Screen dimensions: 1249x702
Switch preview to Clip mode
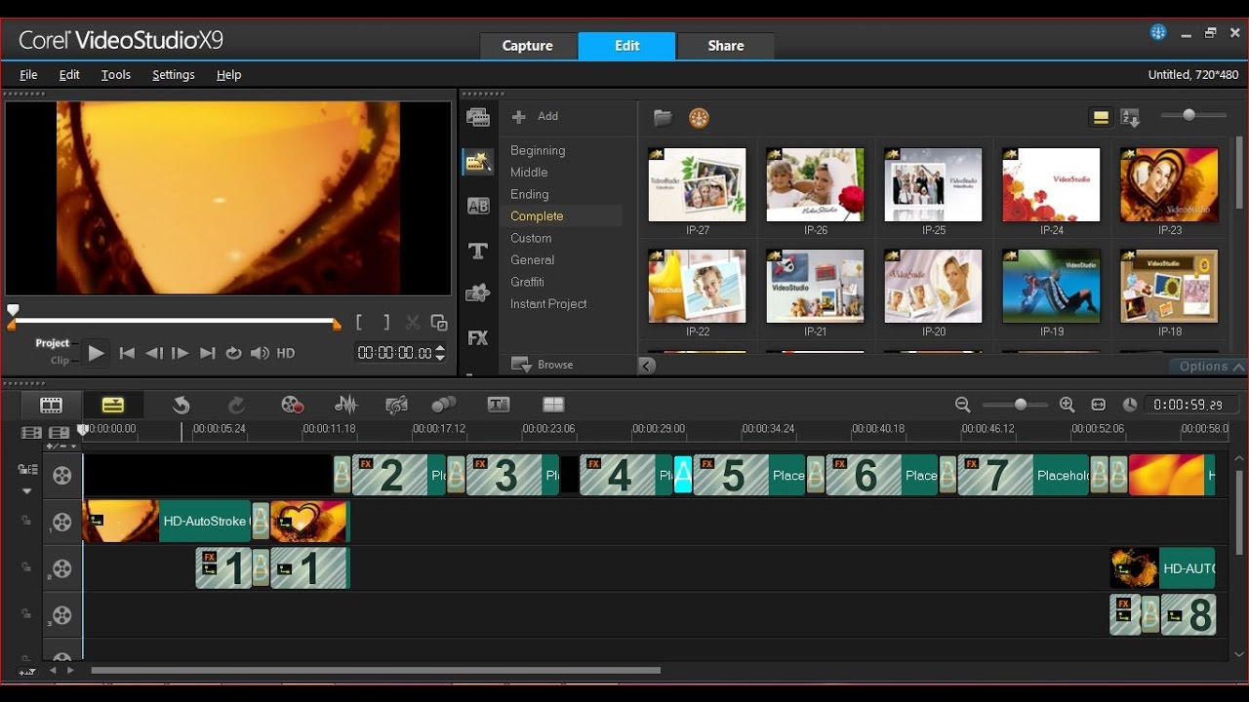pos(60,360)
